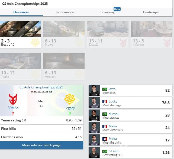The image size is (174, 159).
Task: Click n1ssim's player portrait for best rating
Action: click(x=94, y=153)
